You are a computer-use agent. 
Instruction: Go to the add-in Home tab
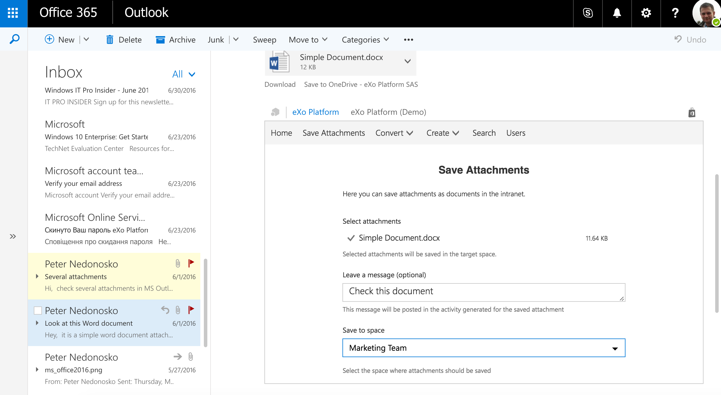click(x=281, y=133)
